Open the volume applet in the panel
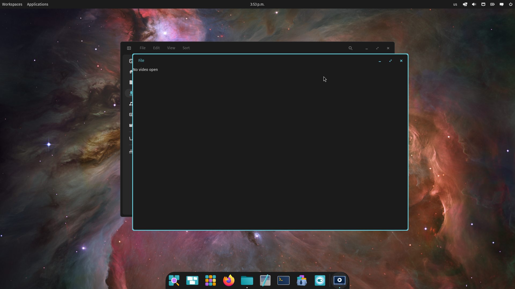The height and width of the screenshot is (289, 515). click(474, 4)
